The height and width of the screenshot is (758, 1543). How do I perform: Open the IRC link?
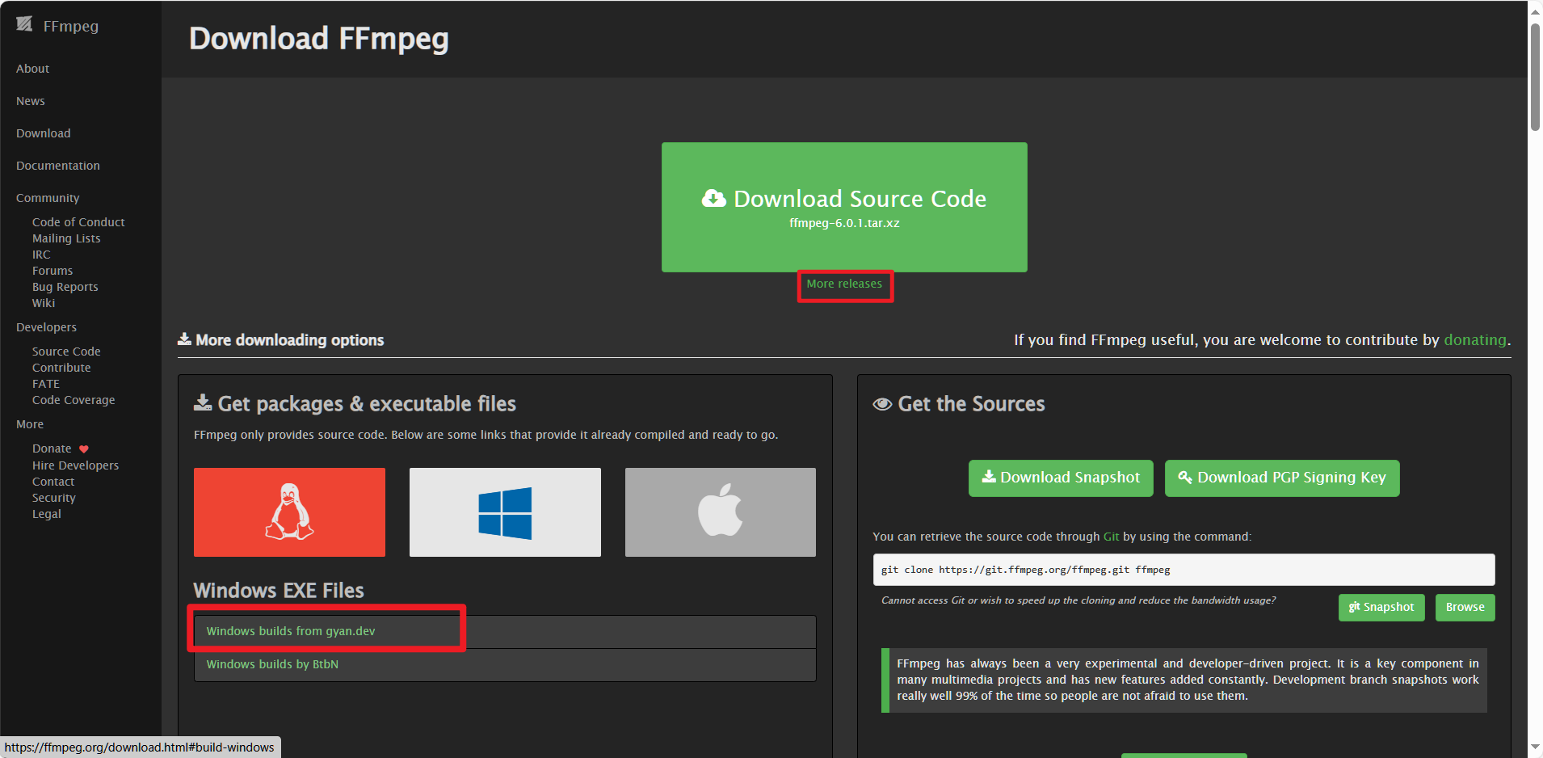(41, 255)
